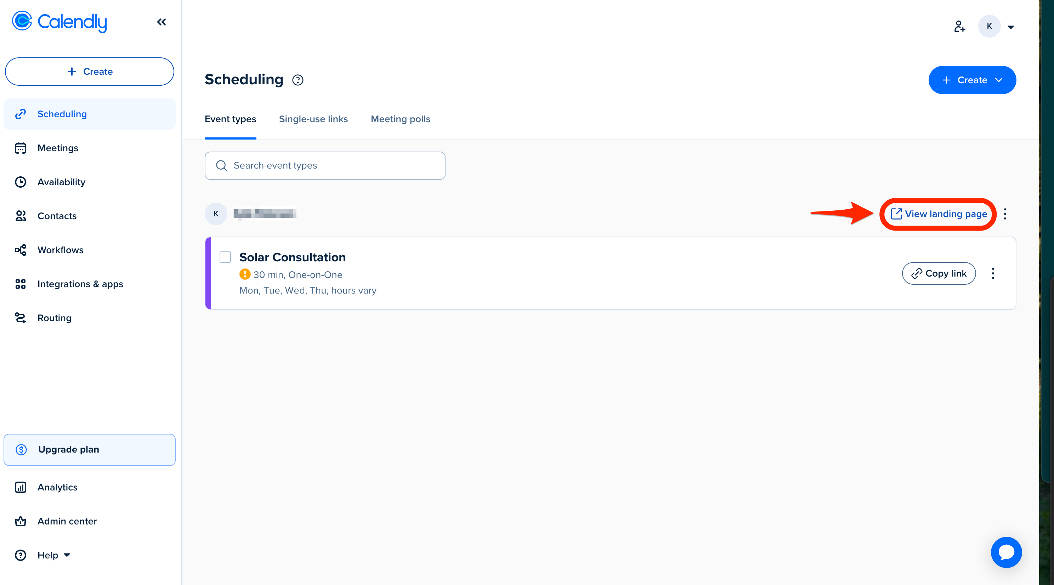Open the chat support bubble
Screen dimensions: 1054x585
1006,552
